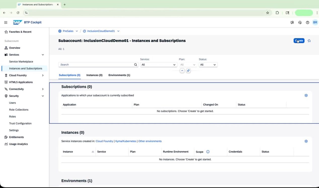The width and height of the screenshot is (319, 188).
Task: Open the browser three-dot menu
Action: pos(317,13)
